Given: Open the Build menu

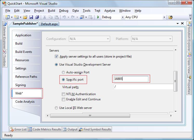Looking at the screenshot, I should (x=51, y=11).
